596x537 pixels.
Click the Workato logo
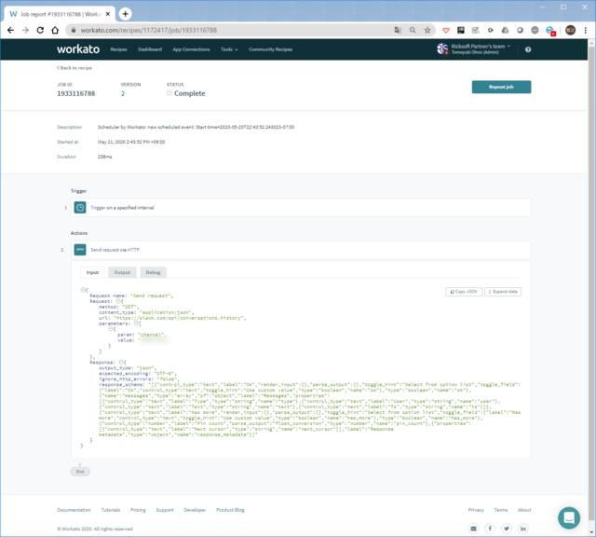pyautogui.click(x=78, y=49)
